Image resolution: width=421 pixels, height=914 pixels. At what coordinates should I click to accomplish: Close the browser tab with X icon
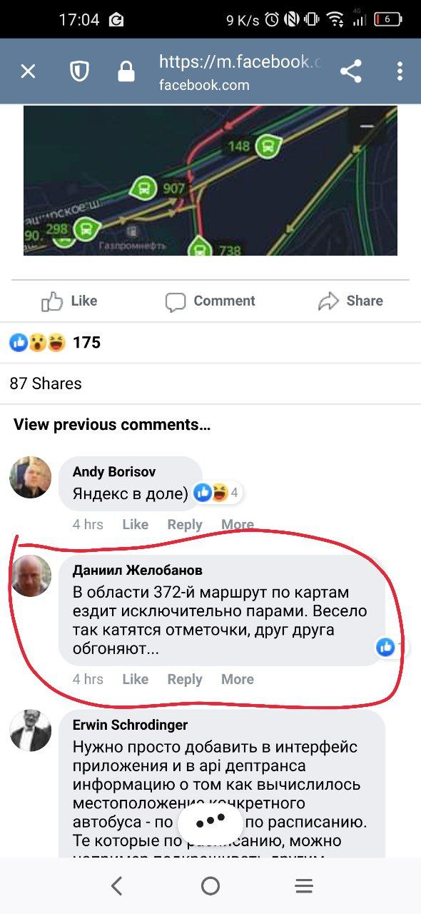pyautogui.click(x=28, y=71)
